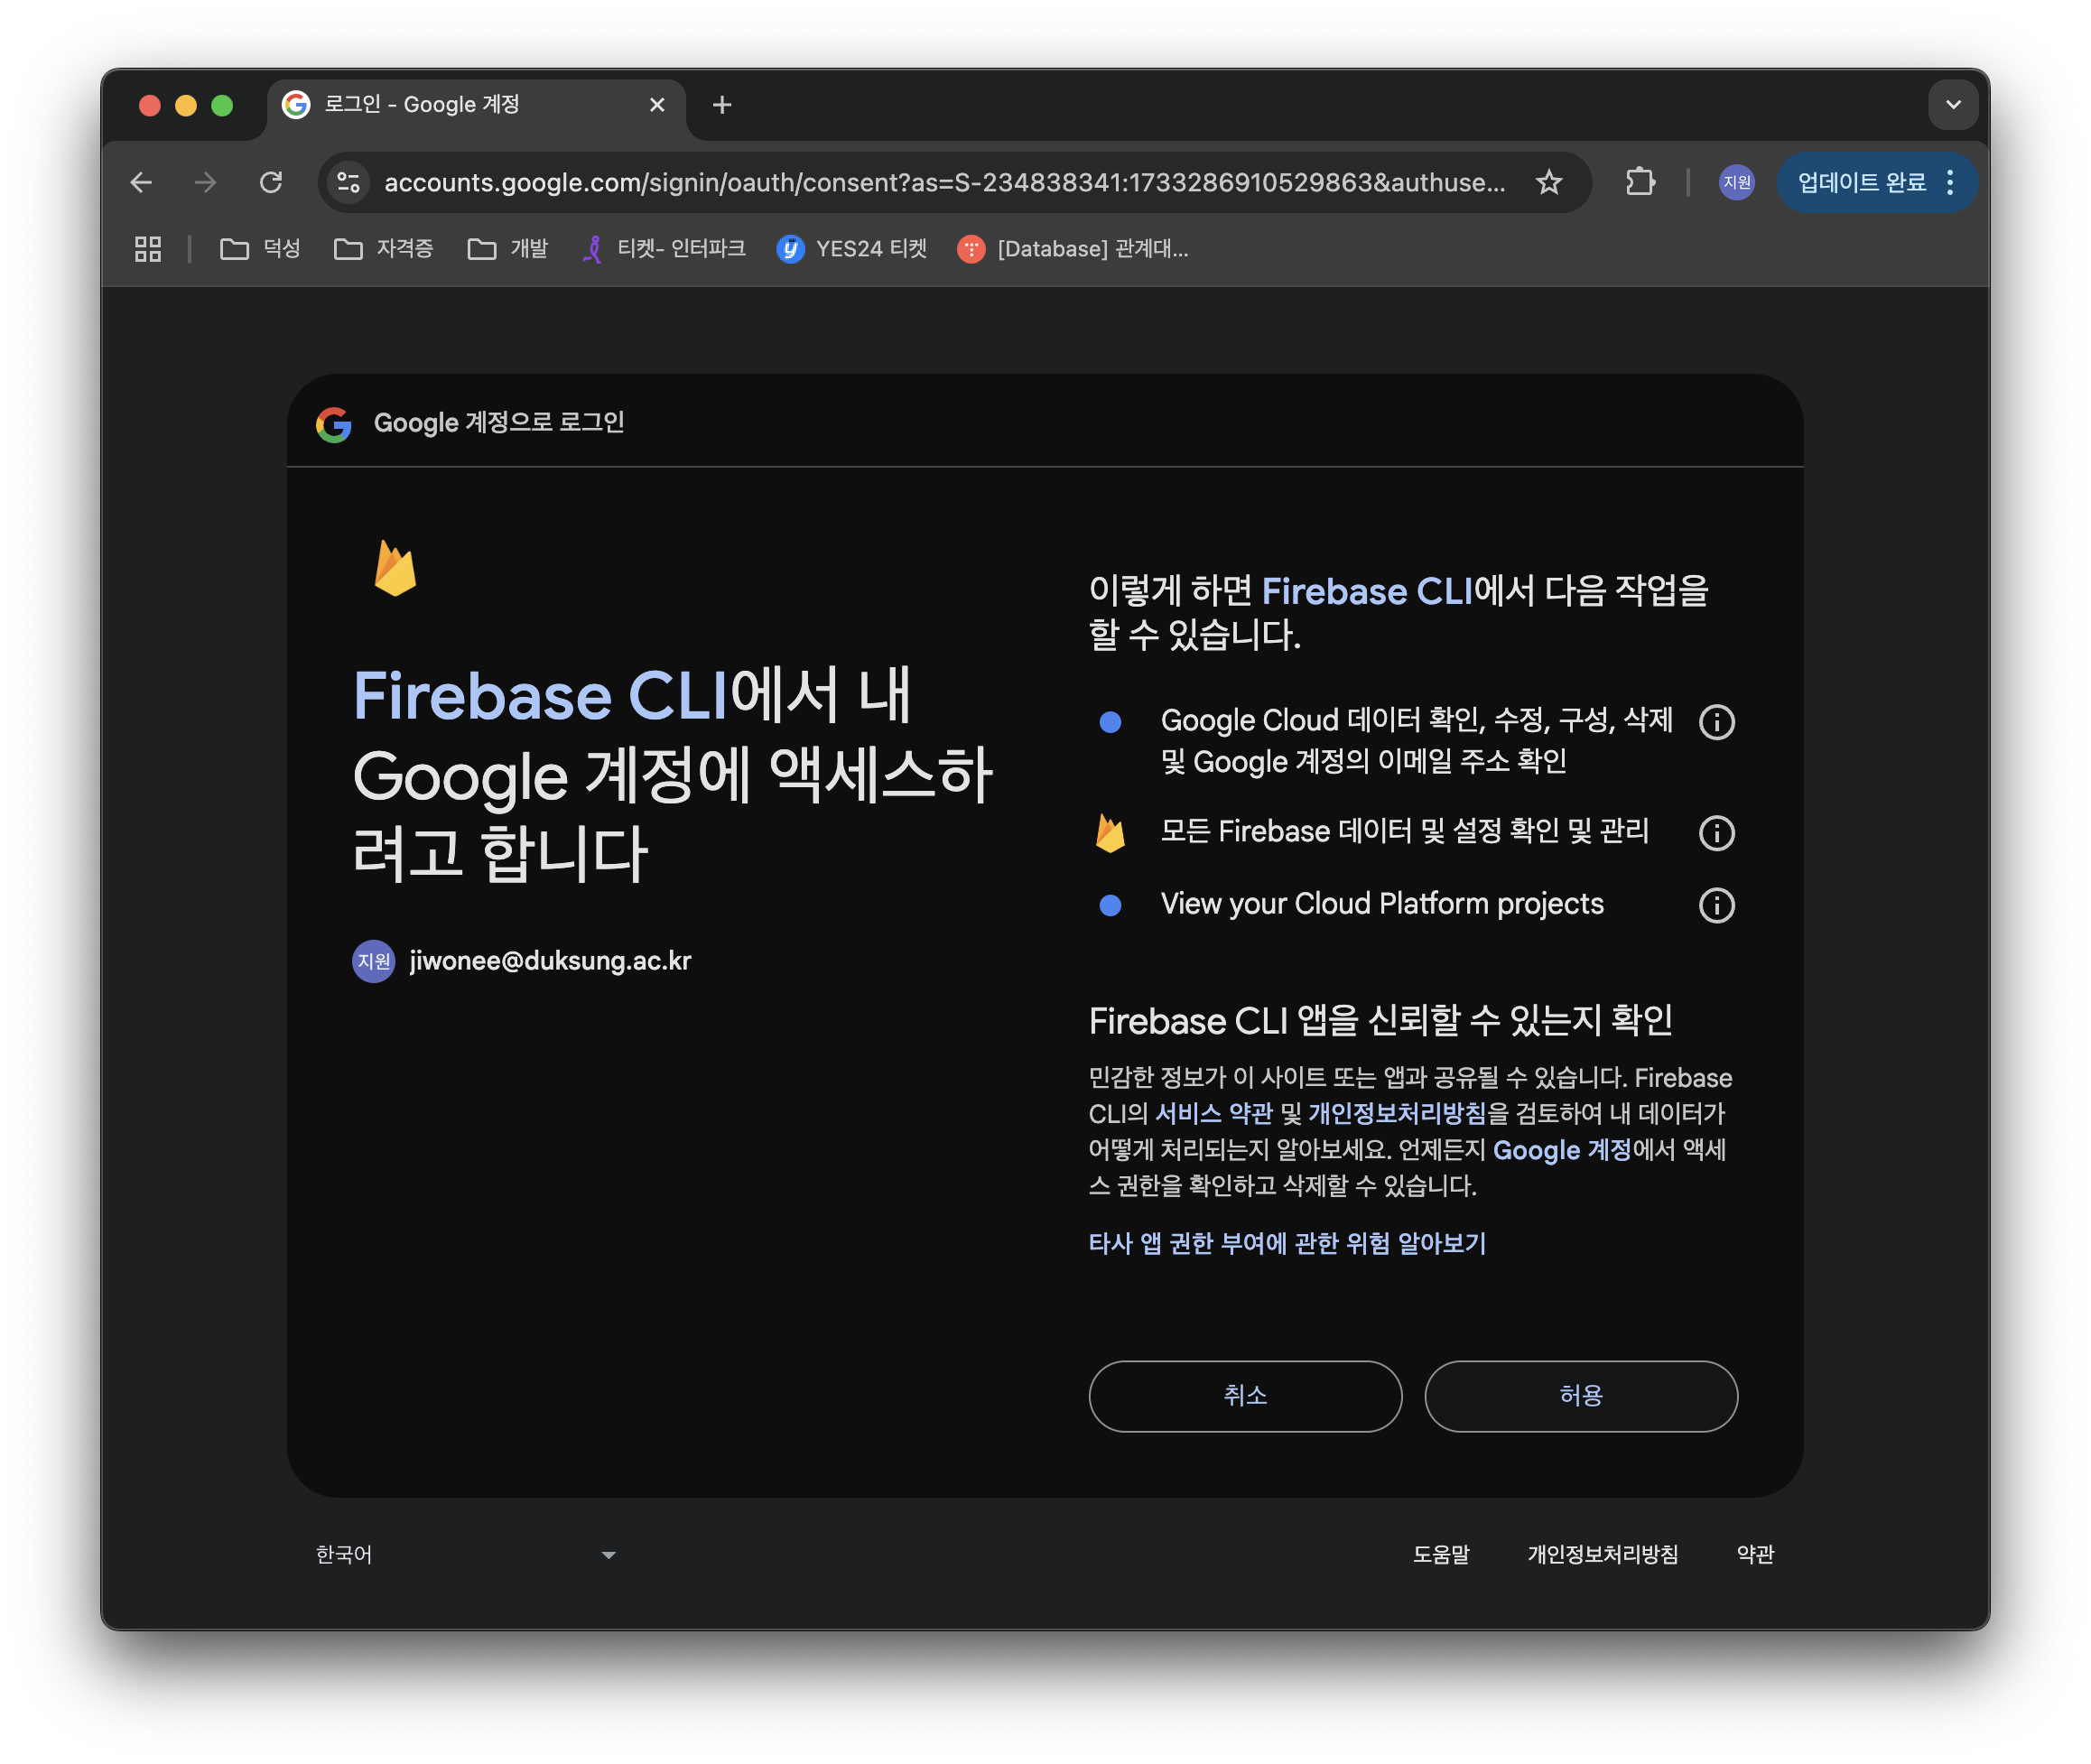Viewport: 2091px width, 1764px height.
Task: Open info for View your Cloud Platform projects
Action: (1716, 905)
